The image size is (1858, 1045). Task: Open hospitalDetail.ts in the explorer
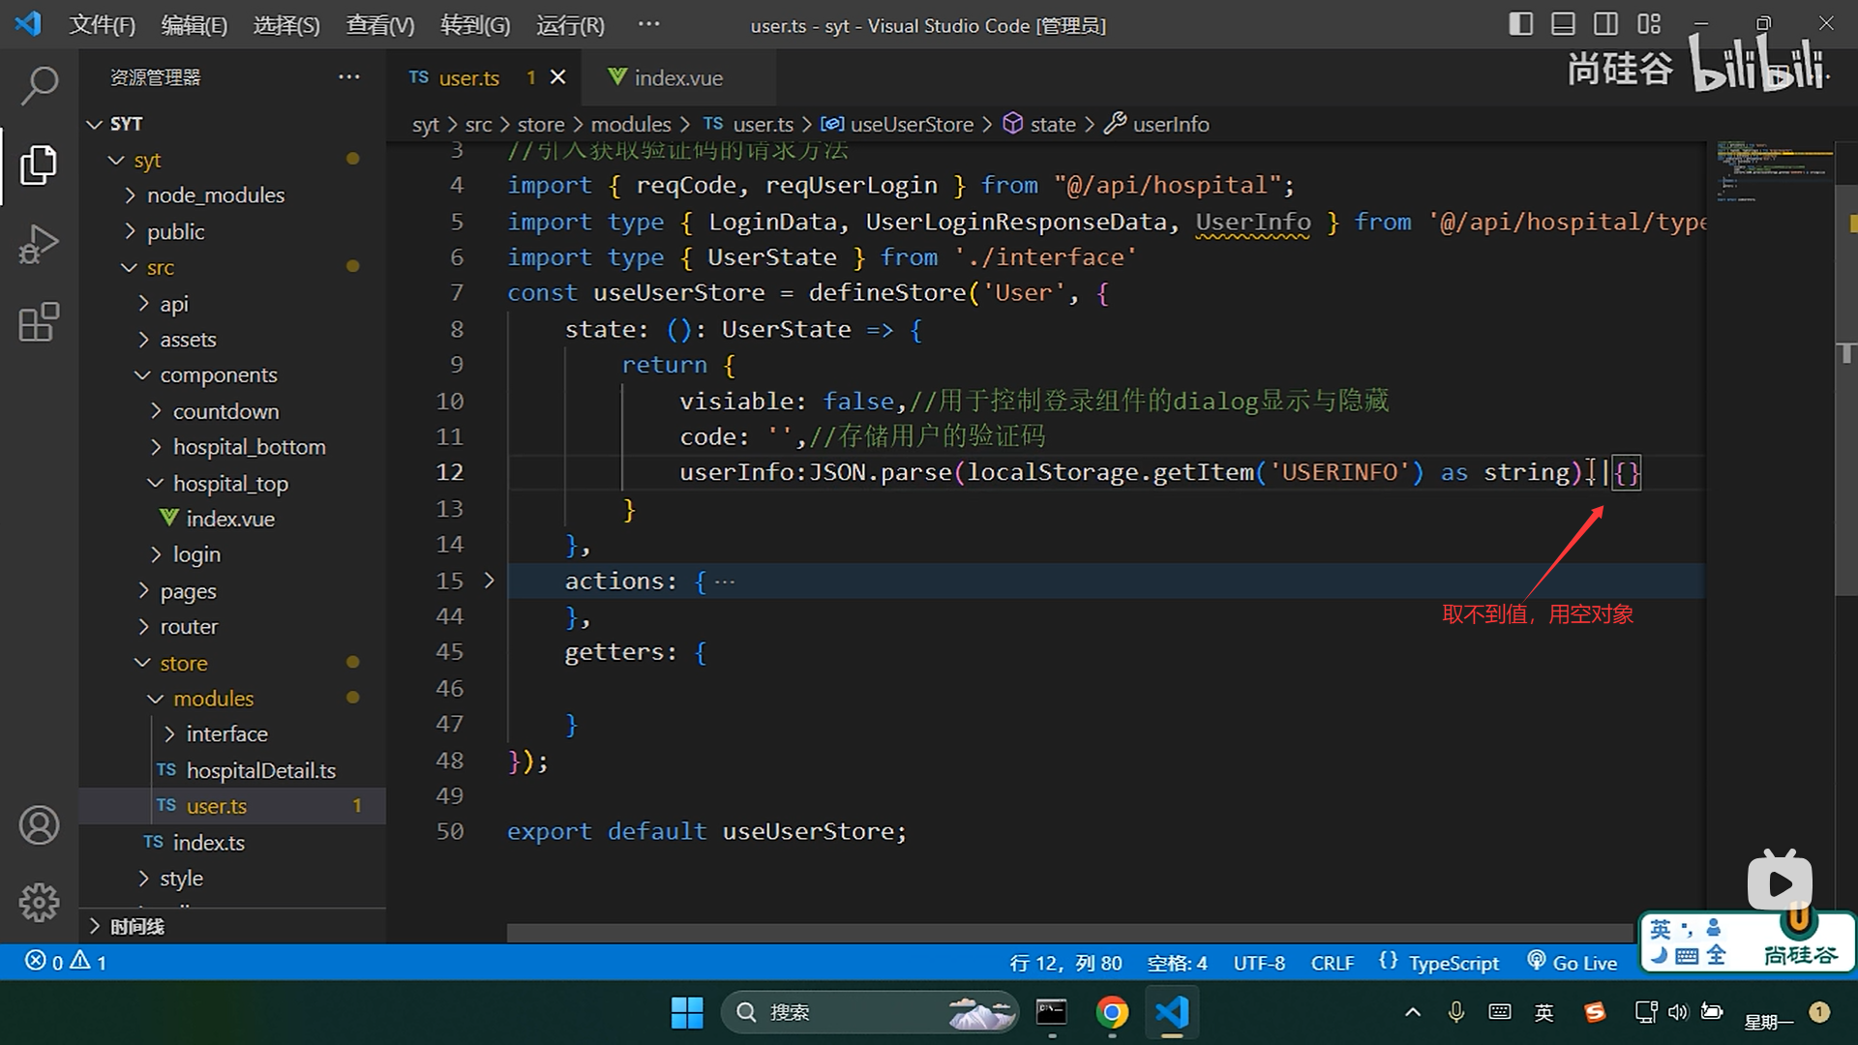(260, 770)
